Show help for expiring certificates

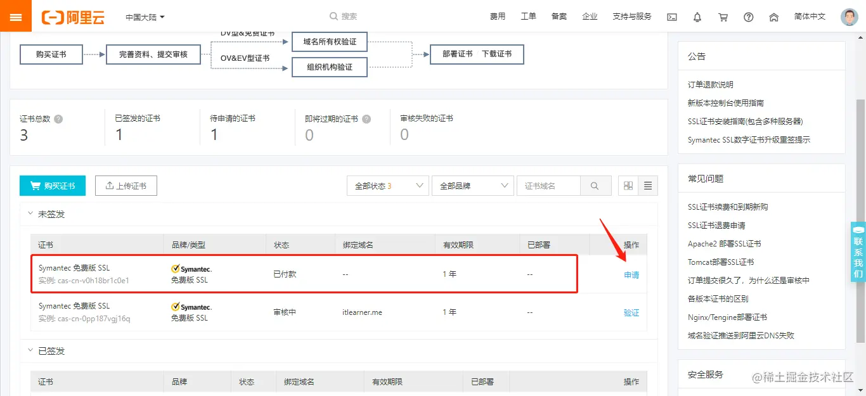click(x=366, y=119)
